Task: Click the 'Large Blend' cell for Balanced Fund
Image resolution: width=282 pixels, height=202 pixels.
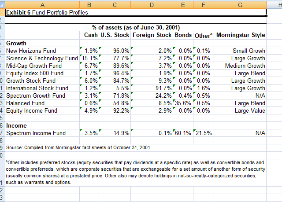Action: pyautogui.click(x=240, y=103)
